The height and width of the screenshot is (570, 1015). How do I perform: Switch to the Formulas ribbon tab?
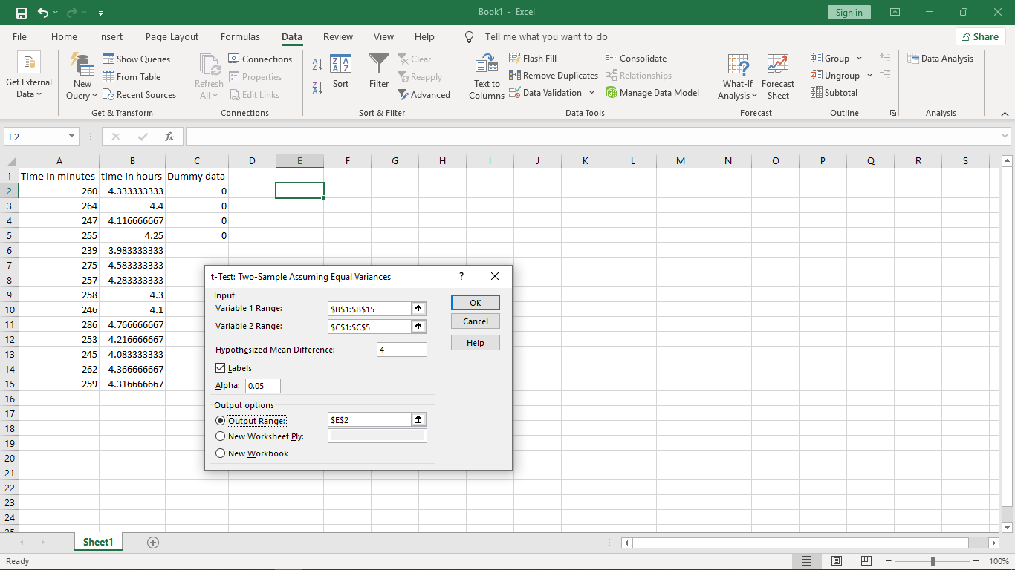tap(240, 37)
